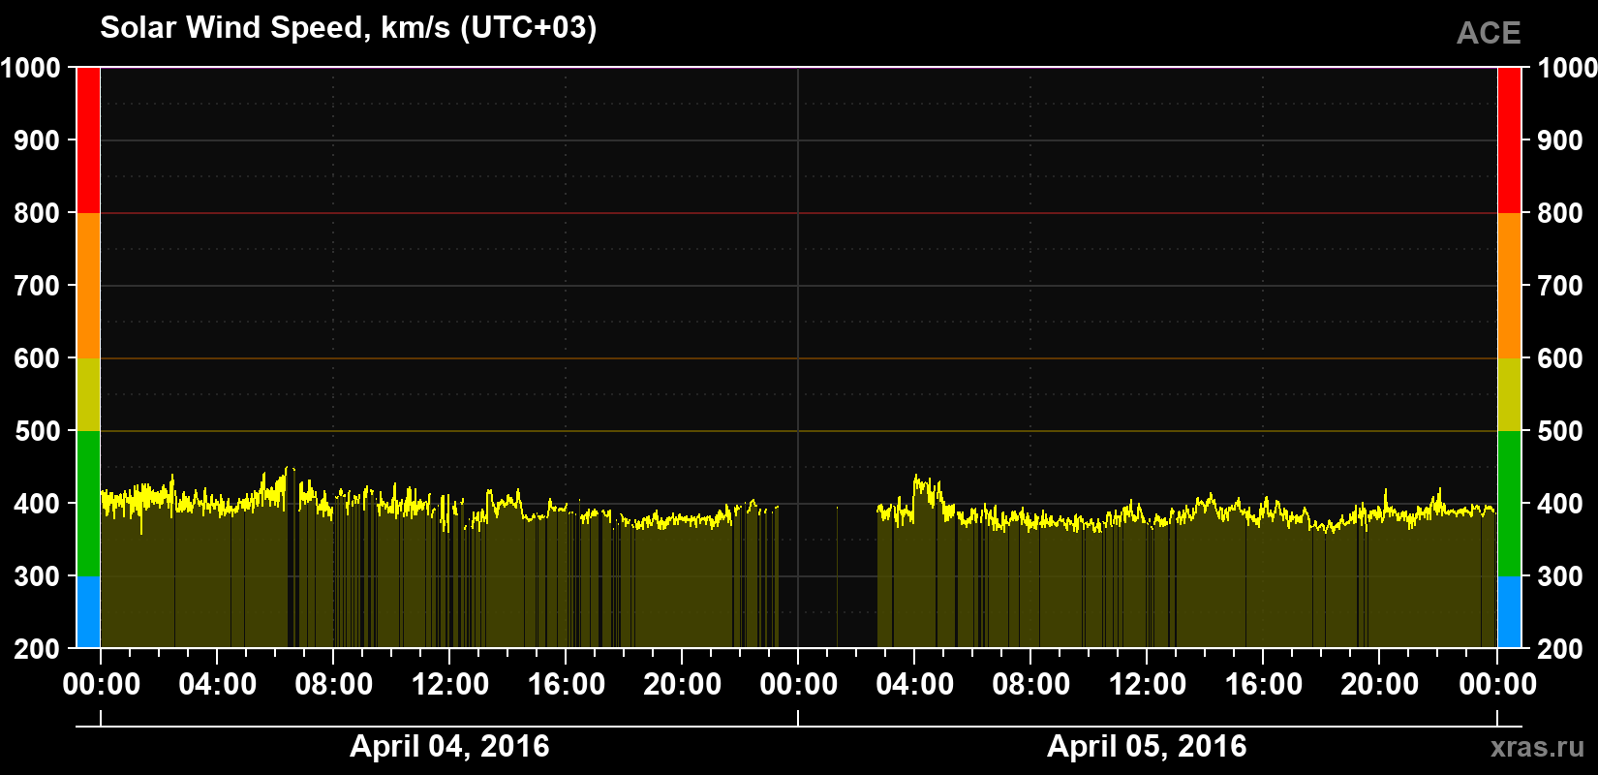
Task: Click the "16:00" time label for April 05
Action: click(x=1264, y=685)
